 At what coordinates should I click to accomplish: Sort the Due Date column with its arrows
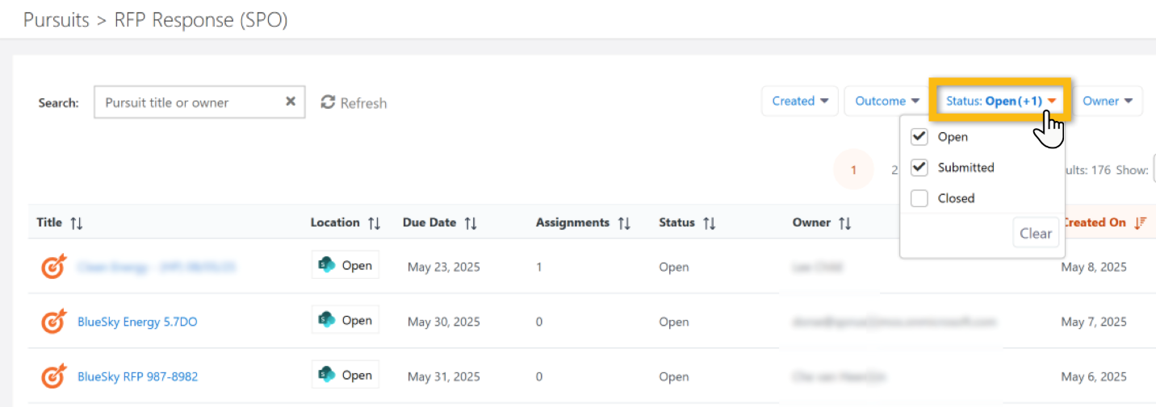[x=471, y=223]
